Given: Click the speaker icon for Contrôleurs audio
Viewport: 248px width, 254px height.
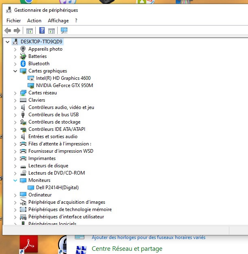Looking at the screenshot, I should tap(23, 107).
